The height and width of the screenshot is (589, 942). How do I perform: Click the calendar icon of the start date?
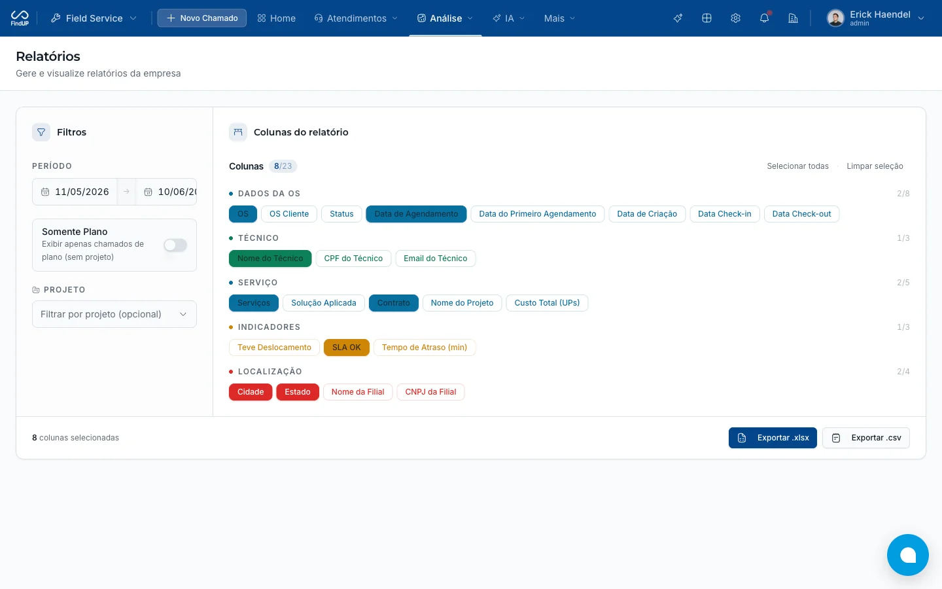45,192
